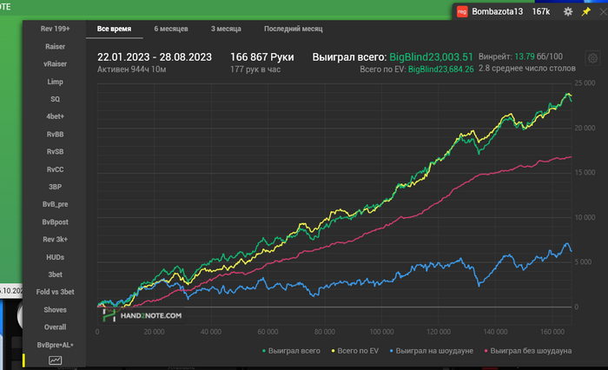Viewport: 608px width, 370px height.
Task: Open graph settings gear beside stats
Action: [592, 58]
